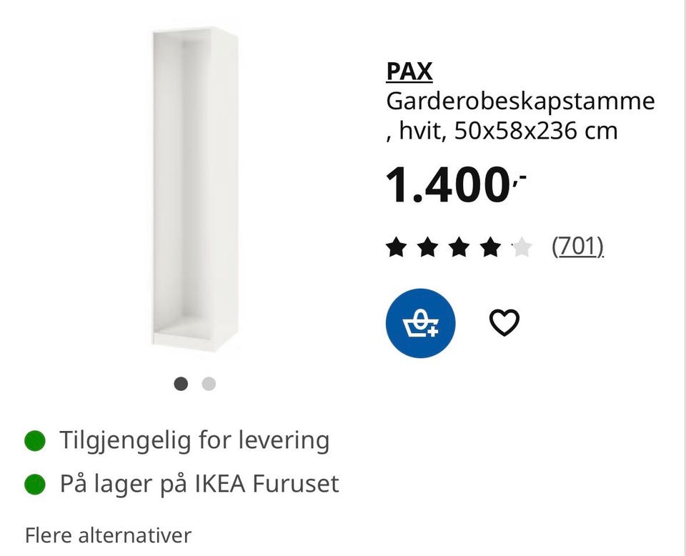Select first image carousel dot

point(181,384)
